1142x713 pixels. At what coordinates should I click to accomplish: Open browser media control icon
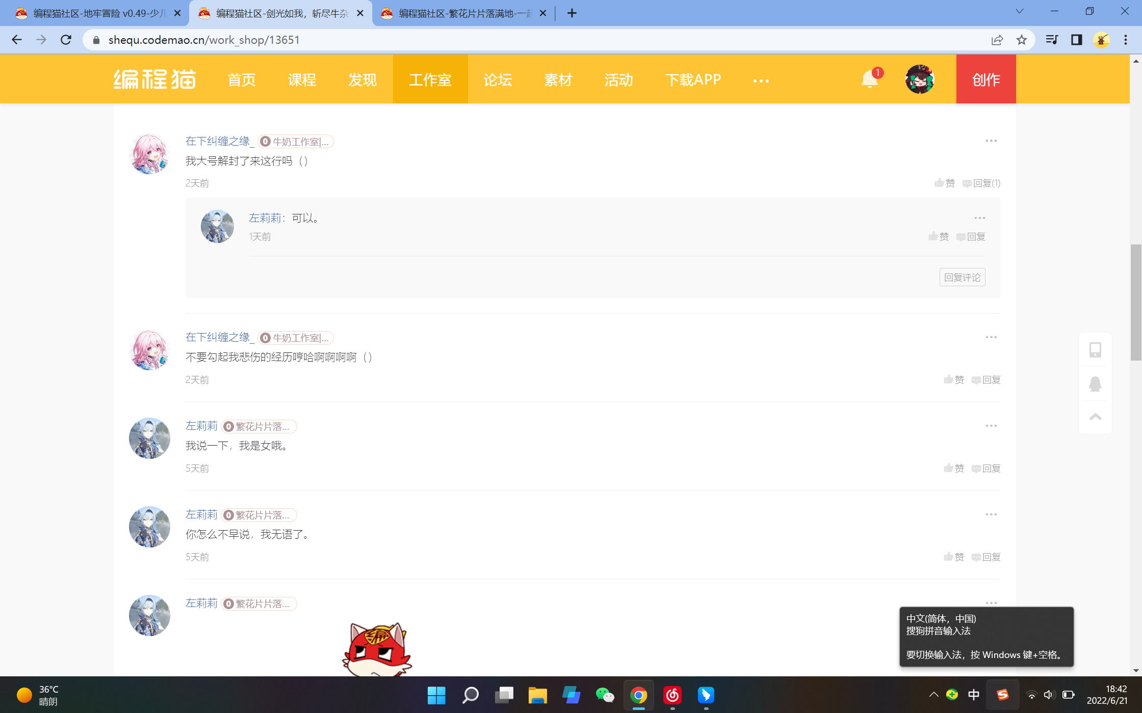click(x=1051, y=40)
